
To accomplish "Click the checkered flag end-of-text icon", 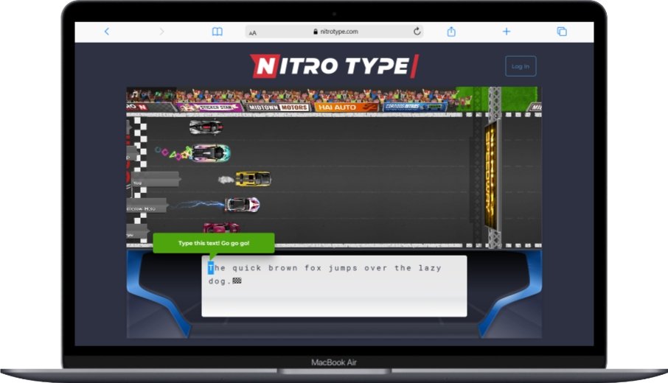I will [x=237, y=281].
